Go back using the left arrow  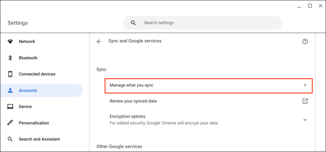pos(99,41)
